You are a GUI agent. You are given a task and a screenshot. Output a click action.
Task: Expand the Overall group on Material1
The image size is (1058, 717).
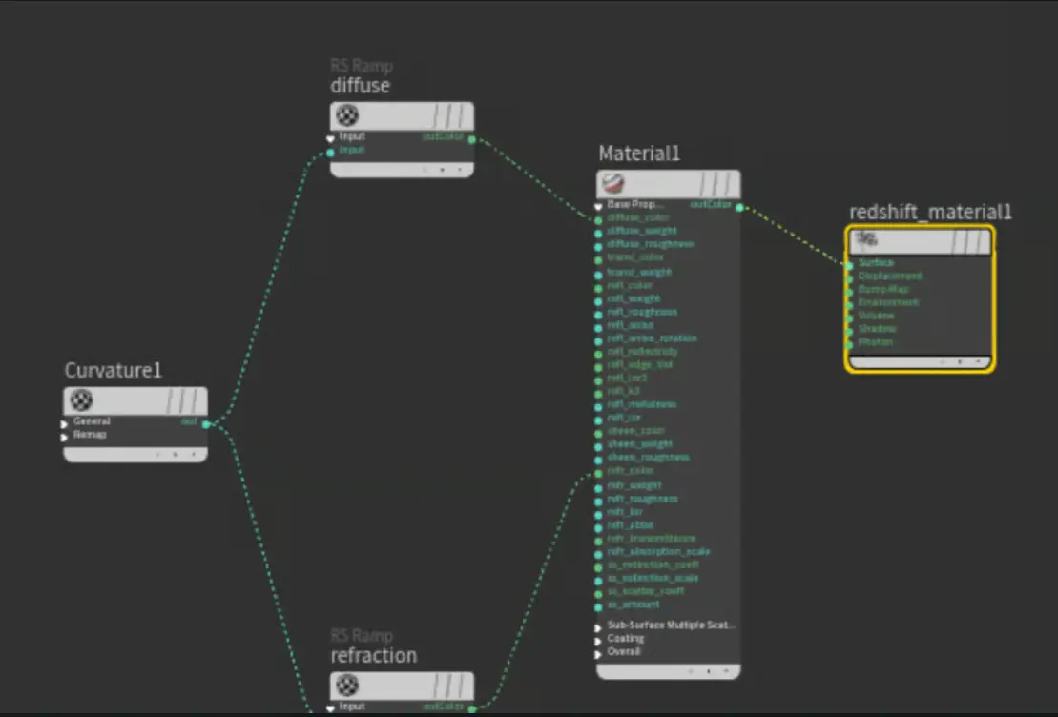tap(599, 653)
